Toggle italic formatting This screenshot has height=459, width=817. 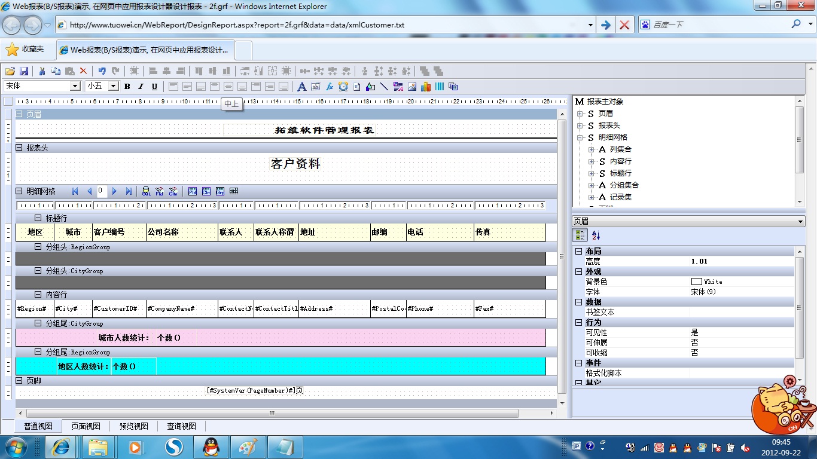click(x=141, y=87)
